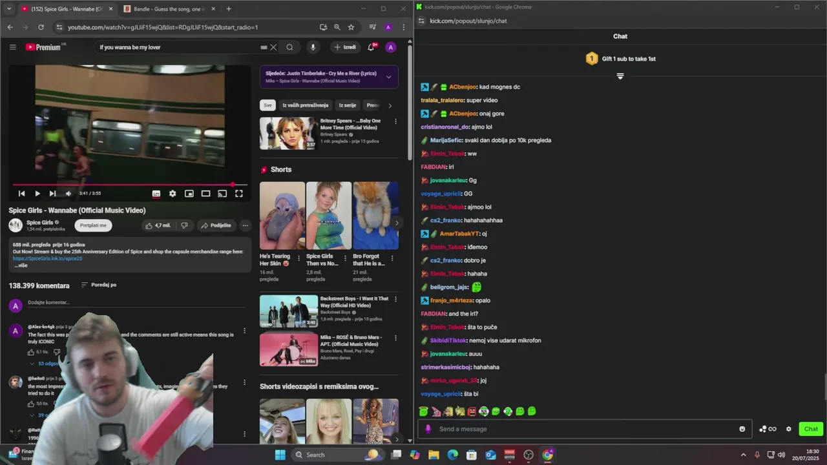Cast video to another device
The width and height of the screenshot is (827, 465).
point(222,193)
